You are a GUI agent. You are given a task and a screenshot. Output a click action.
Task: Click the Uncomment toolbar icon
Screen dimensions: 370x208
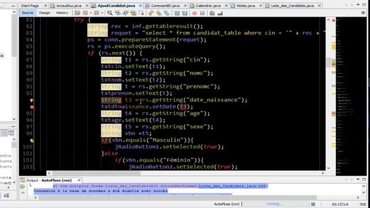coord(220,13)
